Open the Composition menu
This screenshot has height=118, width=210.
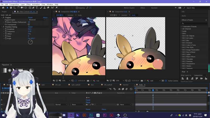(14, 4)
